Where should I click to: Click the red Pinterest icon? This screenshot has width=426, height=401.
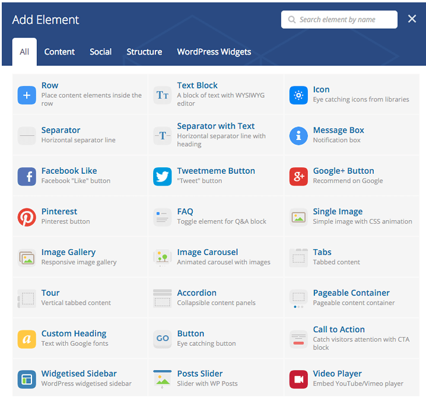(27, 217)
